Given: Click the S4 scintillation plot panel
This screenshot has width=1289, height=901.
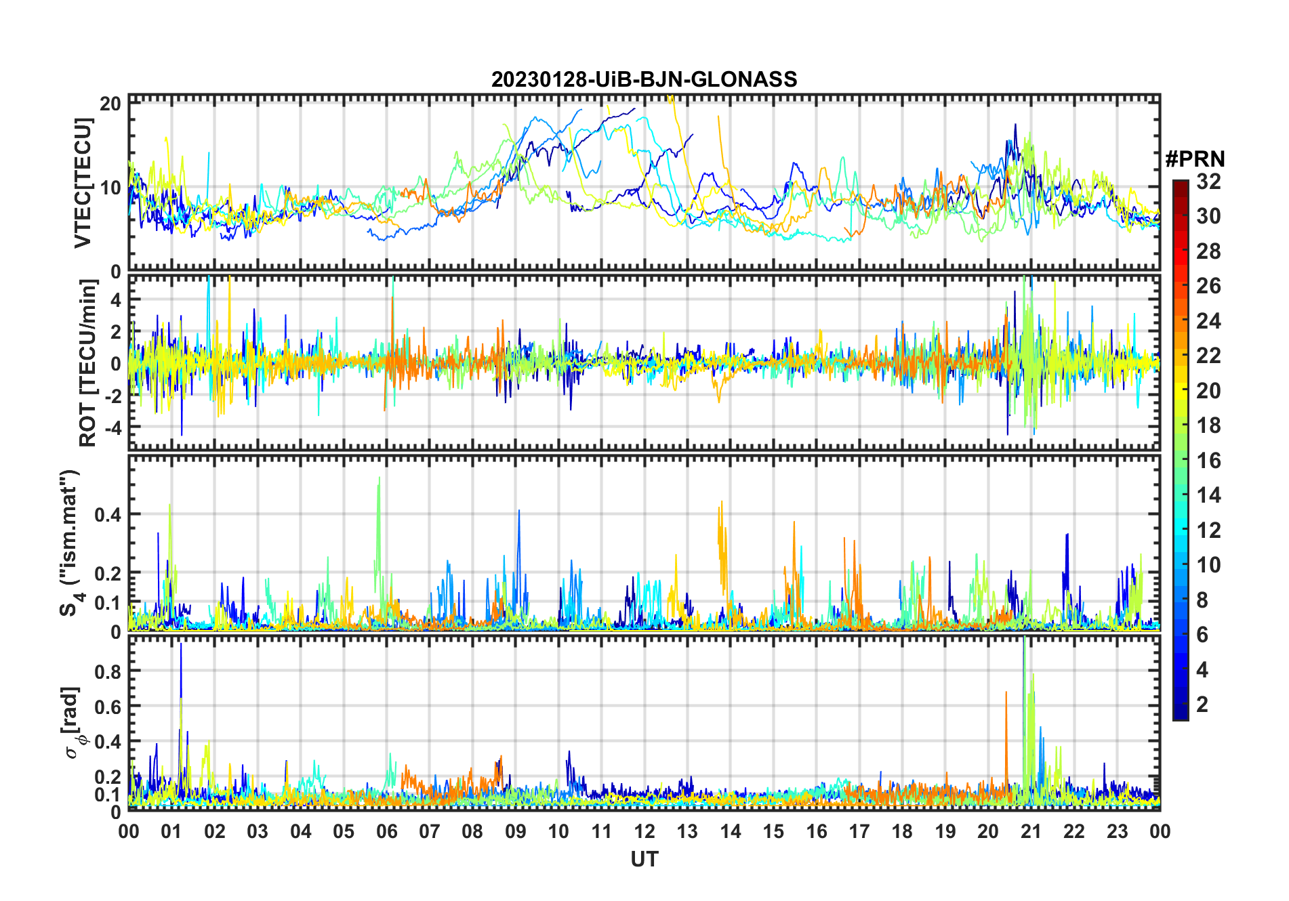Looking at the screenshot, I should coord(644,543).
